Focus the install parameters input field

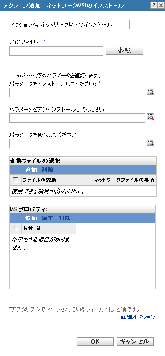77,92
